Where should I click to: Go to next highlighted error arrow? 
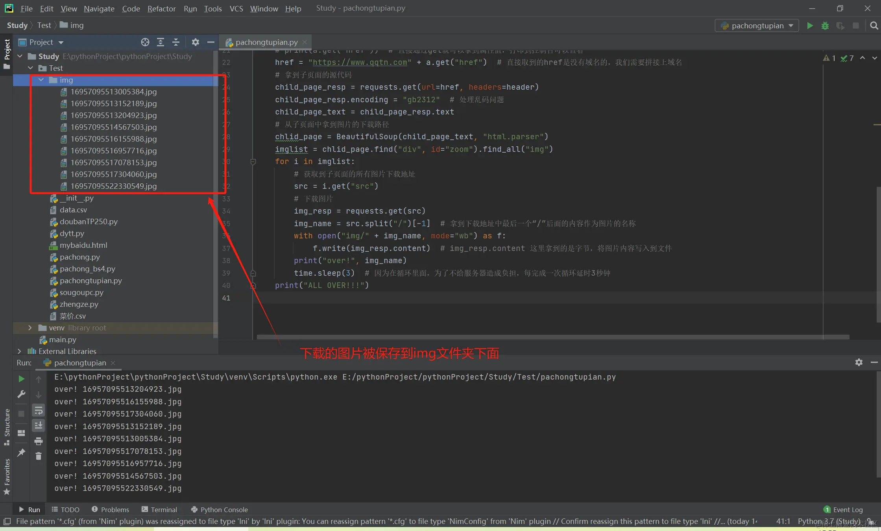[x=875, y=58]
